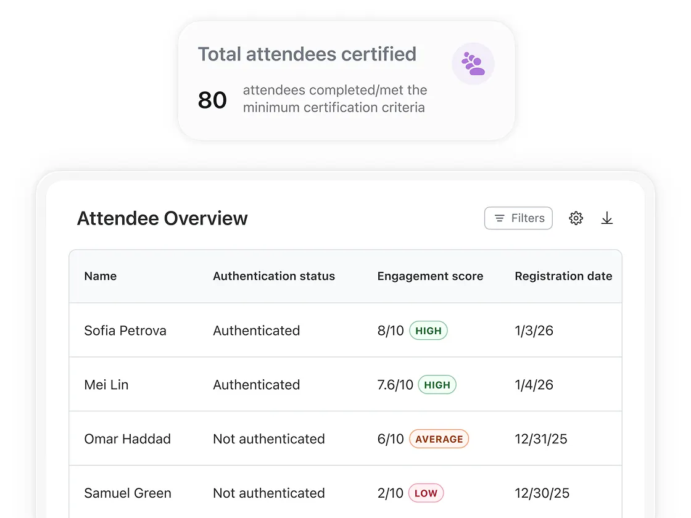The image size is (691, 518).
Task: Open the Samuel Green row
Action: 128,493
